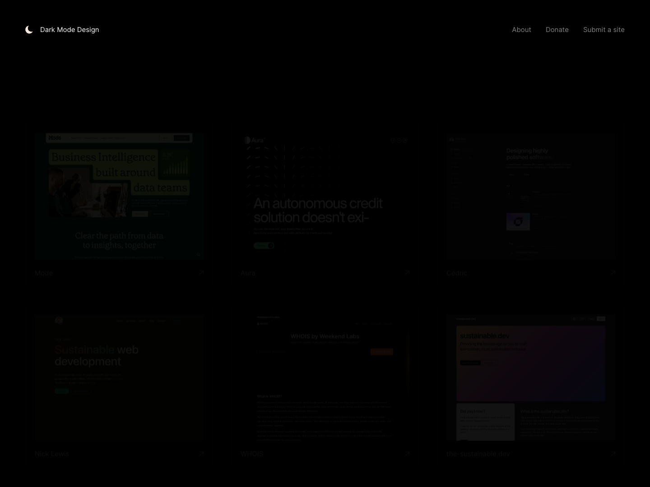Open the Nick Lewis site via its card arrow

tap(201, 454)
